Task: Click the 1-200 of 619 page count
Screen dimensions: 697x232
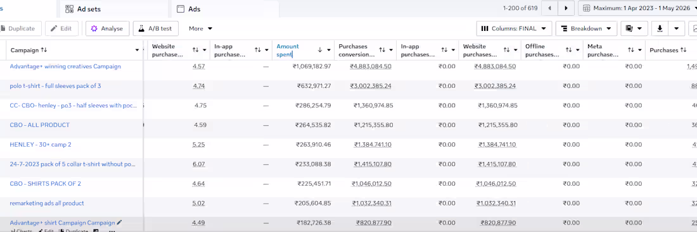Action: click(520, 8)
